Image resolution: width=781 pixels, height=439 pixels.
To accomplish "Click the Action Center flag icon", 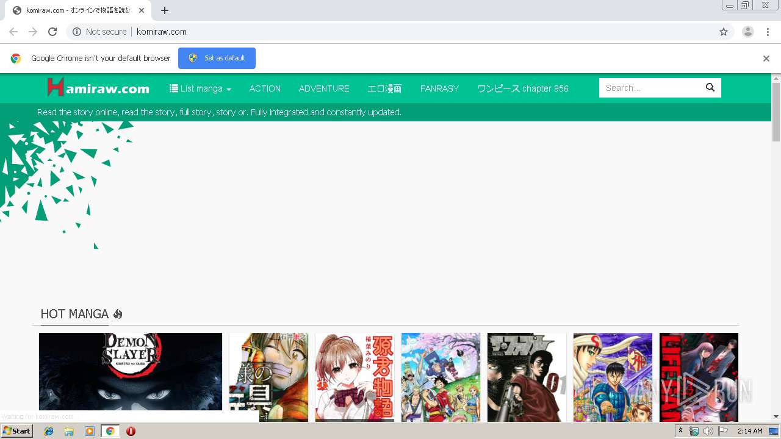I will [723, 431].
